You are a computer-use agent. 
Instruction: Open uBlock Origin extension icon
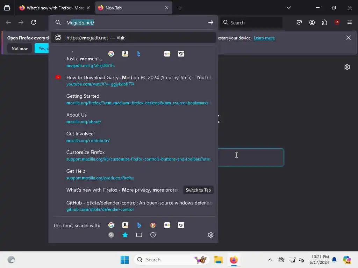(x=337, y=22)
